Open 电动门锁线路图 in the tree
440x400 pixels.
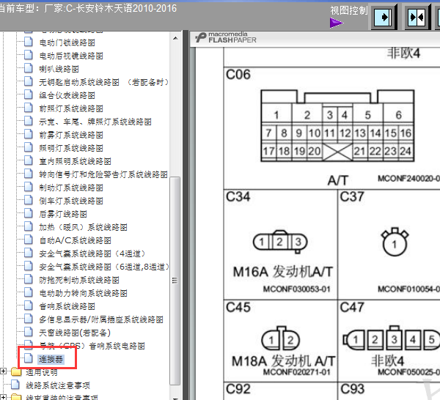(67, 42)
